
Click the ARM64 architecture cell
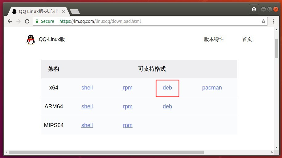tap(54, 106)
